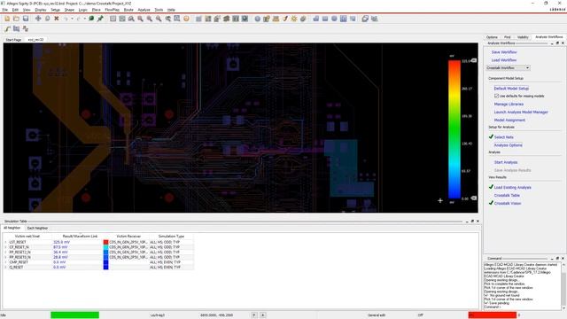Float the Simulation Table panel
567x319 pixels.
pyautogui.click(x=472, y=221)
